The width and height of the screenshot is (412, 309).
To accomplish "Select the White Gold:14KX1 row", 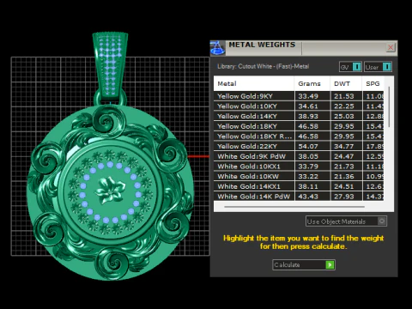I will point(299,186).
